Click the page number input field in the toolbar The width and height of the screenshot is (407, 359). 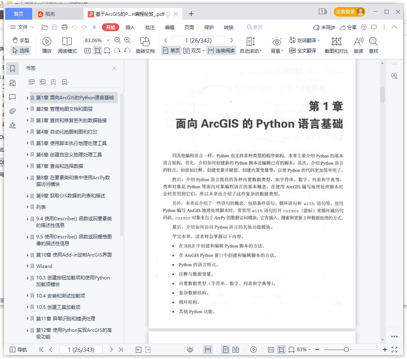(x=198, y=40)
